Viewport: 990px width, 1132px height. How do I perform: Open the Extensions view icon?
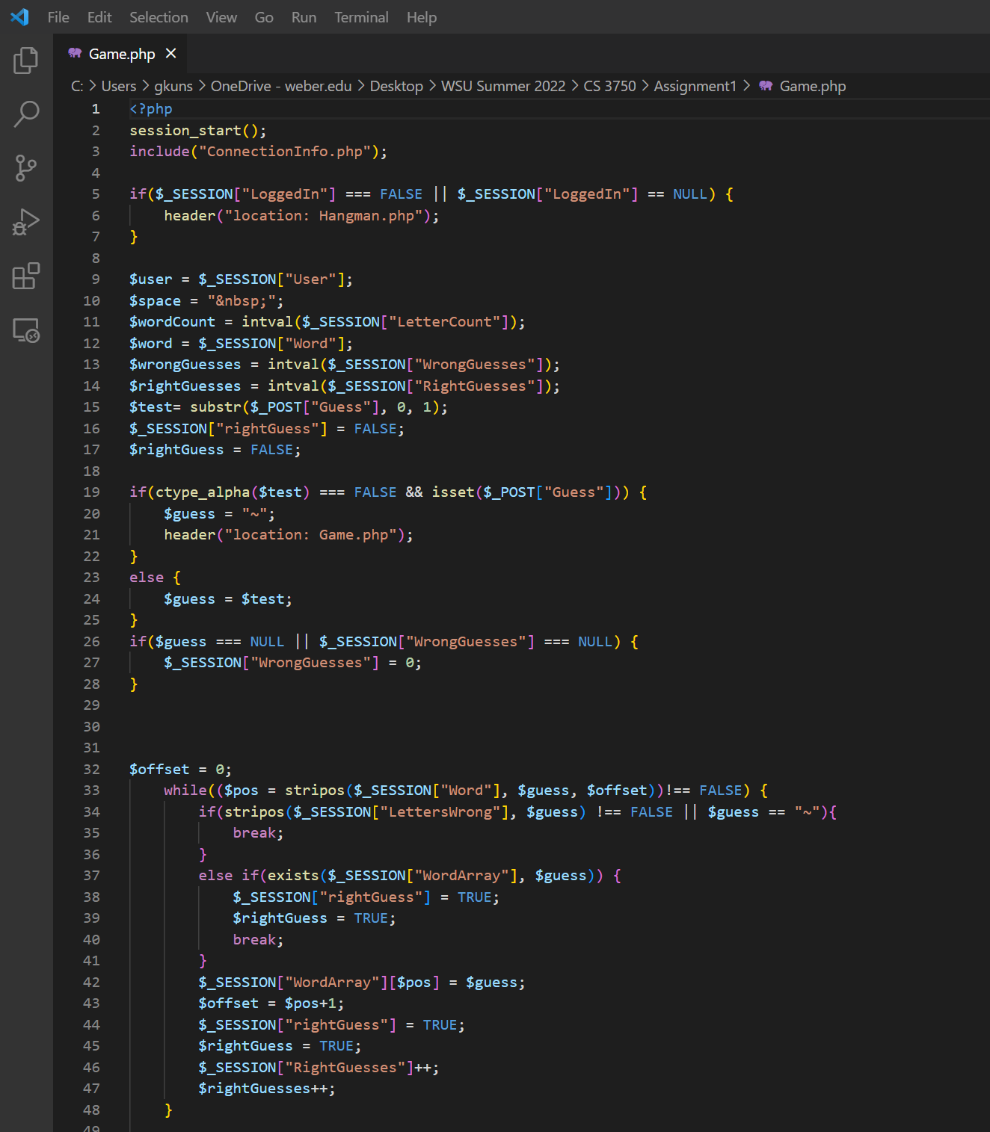click(26, 276)
